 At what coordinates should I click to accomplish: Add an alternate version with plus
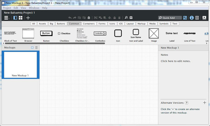coord(204,103)
